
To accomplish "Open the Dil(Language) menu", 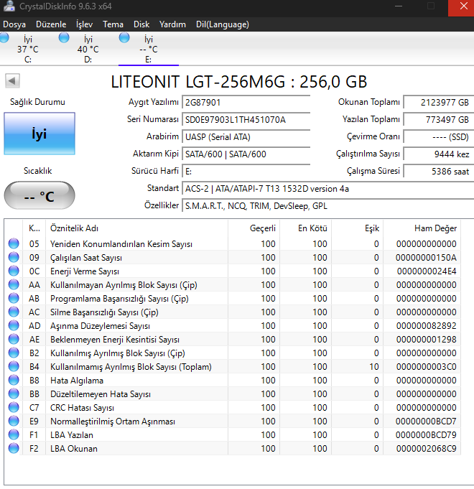I will pyautogui.click(x=223, y=24).
